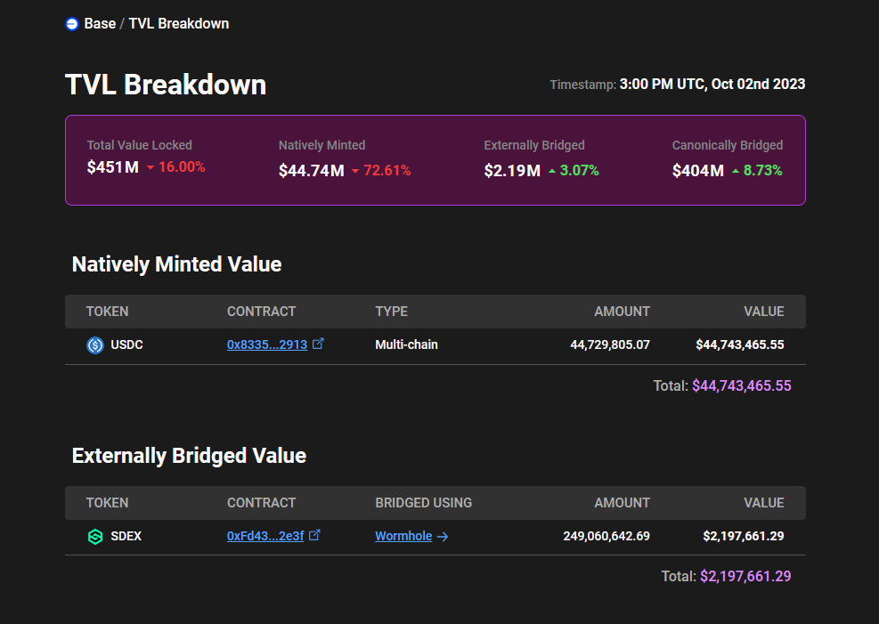Click the Canonically Bridged $404M value
Viewport: 879px width, 624px height.
point(698,170)
